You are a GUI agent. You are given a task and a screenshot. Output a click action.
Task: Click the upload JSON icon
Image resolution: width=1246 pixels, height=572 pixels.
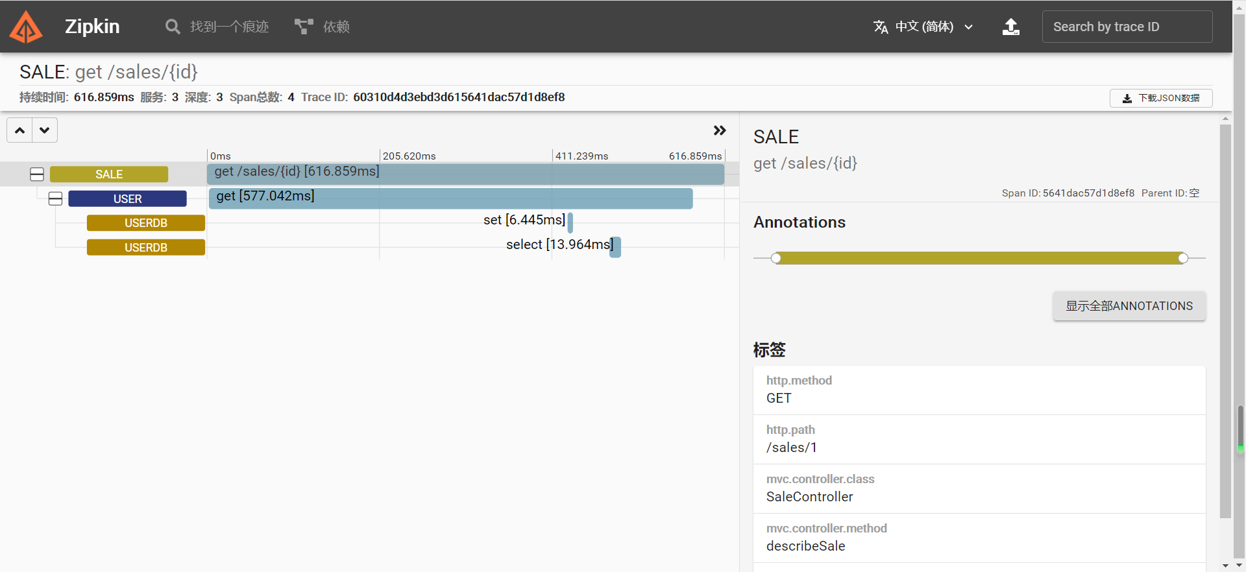click(x=1011, y=27)
